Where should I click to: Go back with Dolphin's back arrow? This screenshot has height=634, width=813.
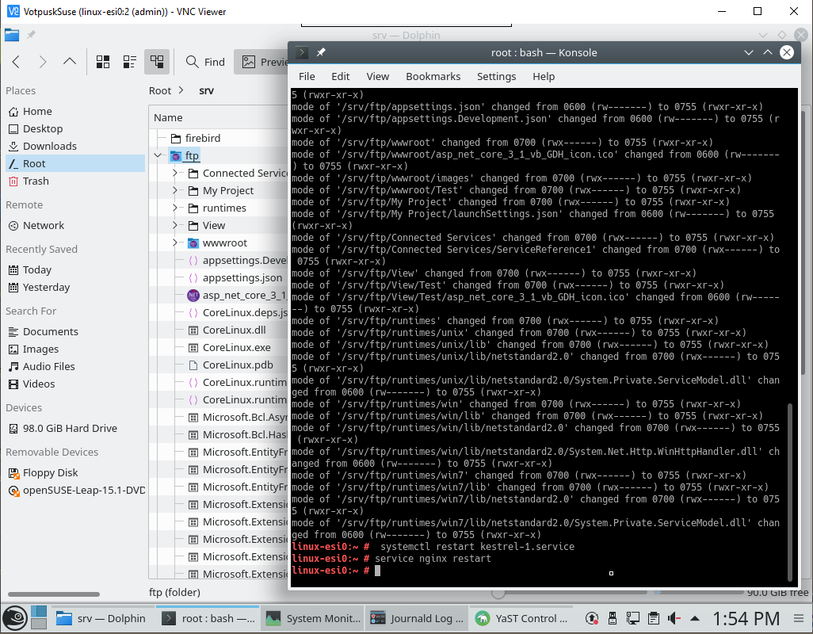[x=16, y=62]
